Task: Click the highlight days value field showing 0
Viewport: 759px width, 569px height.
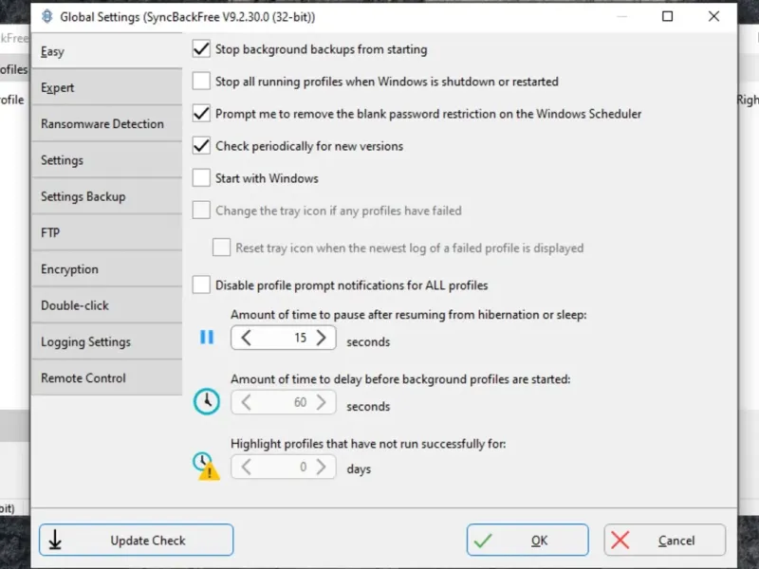Action: pos(283,467)
